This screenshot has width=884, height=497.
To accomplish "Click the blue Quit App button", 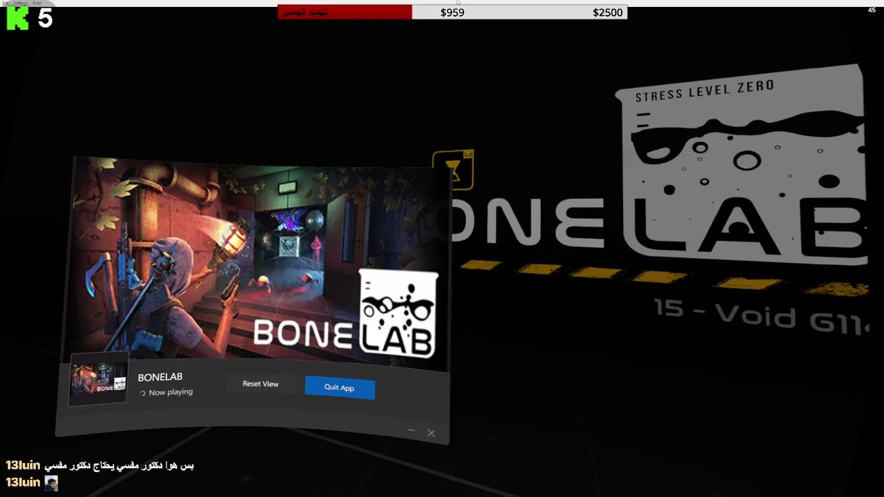I will [x=339, y=387].
